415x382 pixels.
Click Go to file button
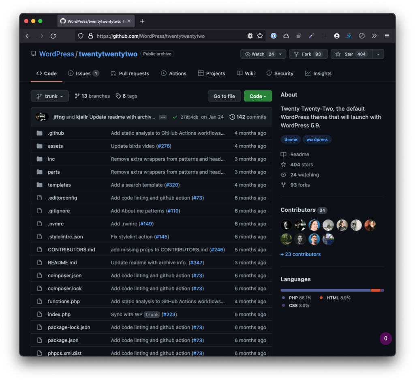pos(224,96)
